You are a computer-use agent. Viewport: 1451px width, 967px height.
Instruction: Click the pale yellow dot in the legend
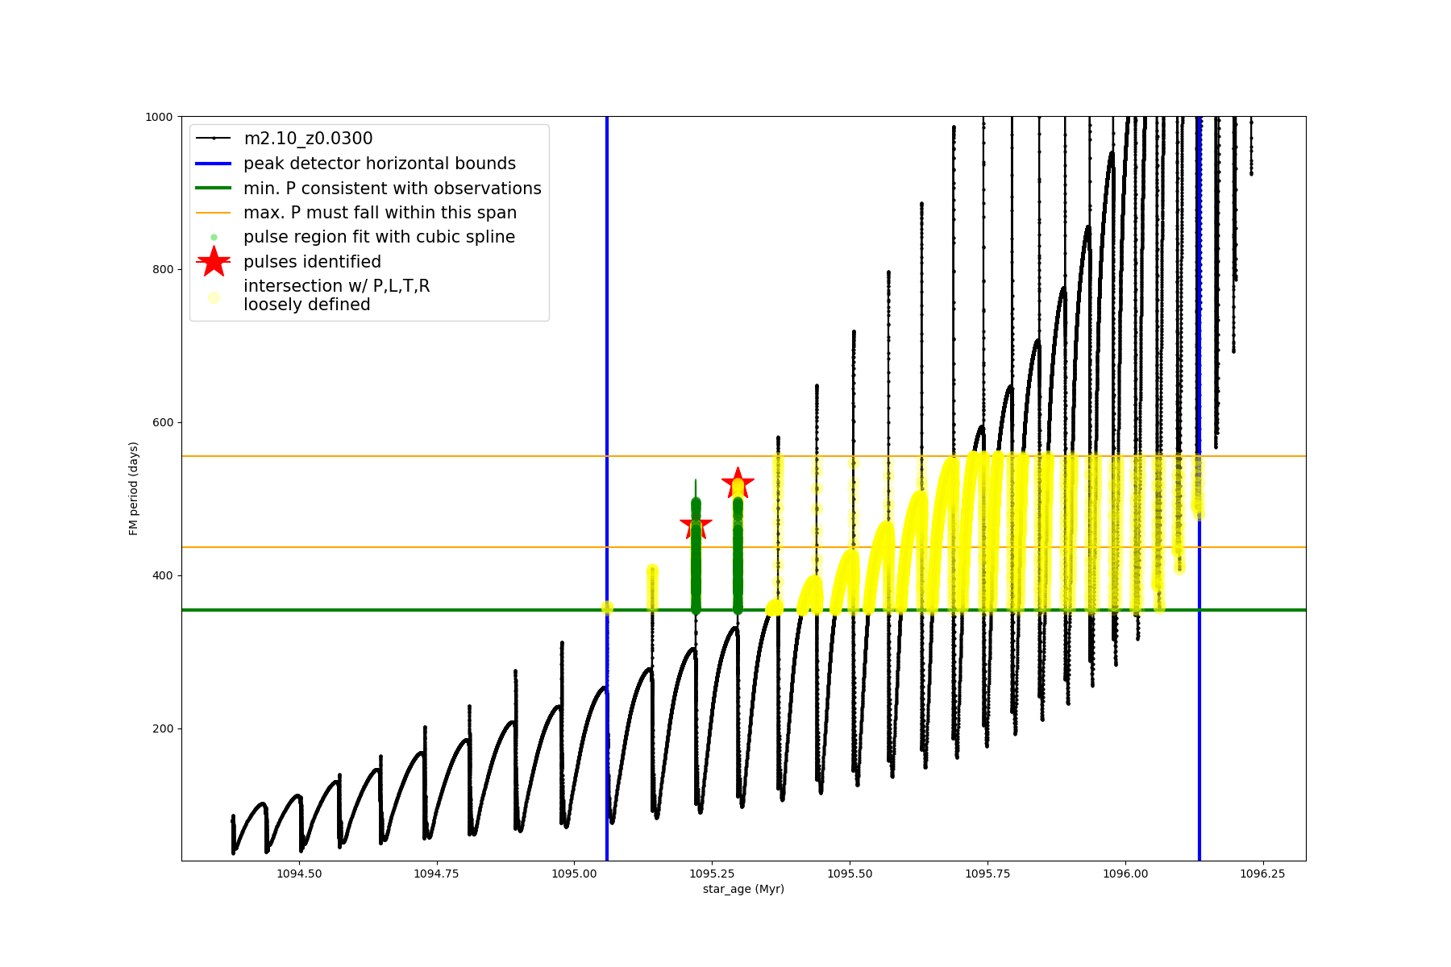214,297
